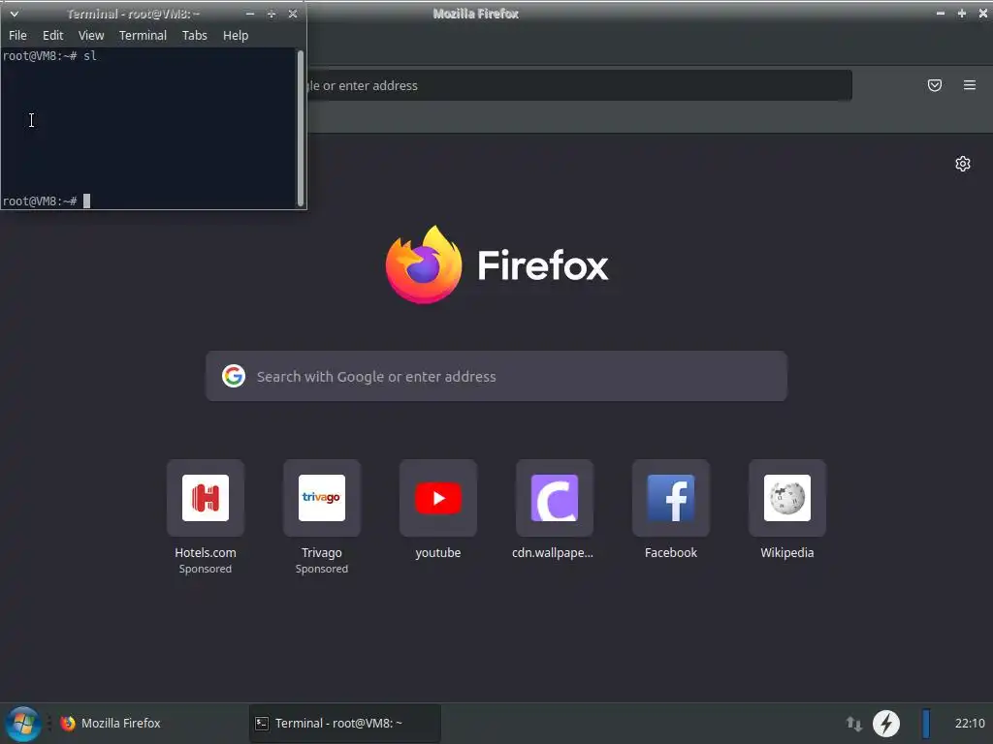Screen dimensions: 993x744
Task: Click the Terminal vertical scrollbar
Action: [x=301, y=129]
